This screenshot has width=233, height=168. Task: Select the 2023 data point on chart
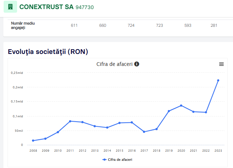tap(218, 80)
